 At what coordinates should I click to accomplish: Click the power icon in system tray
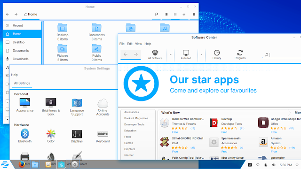coord(297,165)
